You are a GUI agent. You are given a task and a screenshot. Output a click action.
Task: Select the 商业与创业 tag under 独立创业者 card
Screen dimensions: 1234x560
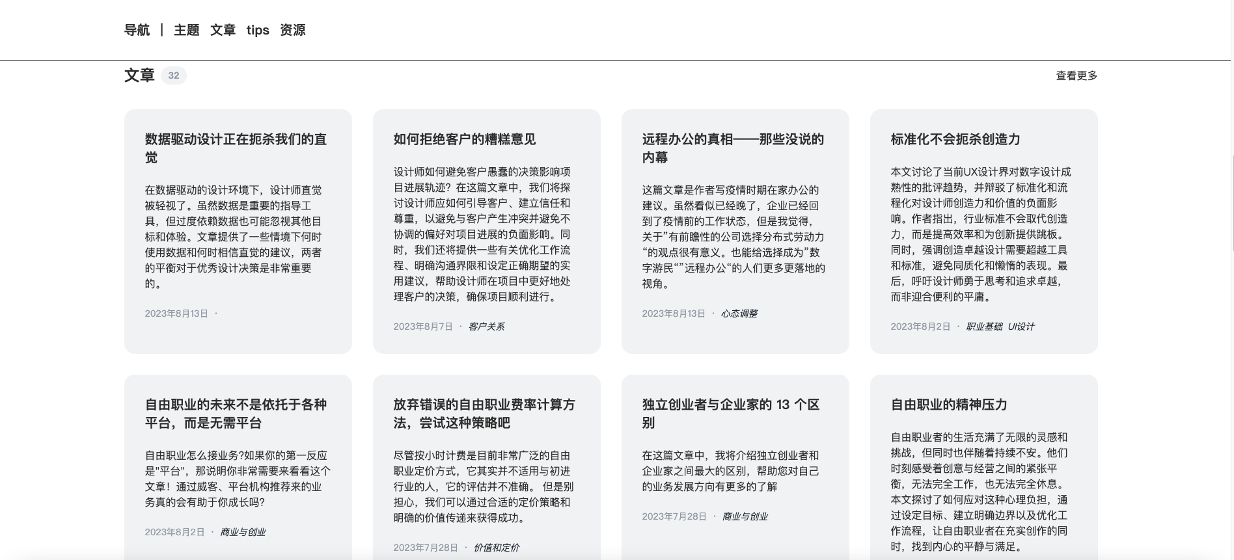pos(745,516)
